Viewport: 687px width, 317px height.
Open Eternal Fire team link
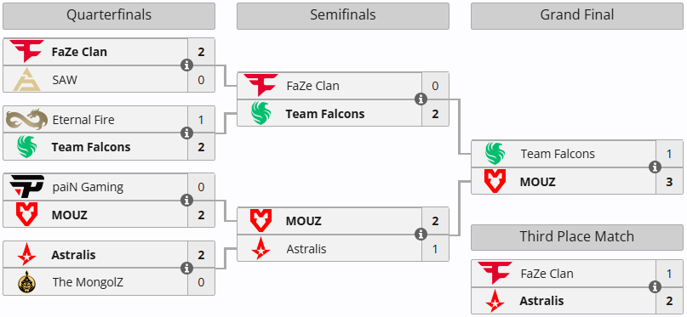83,120
